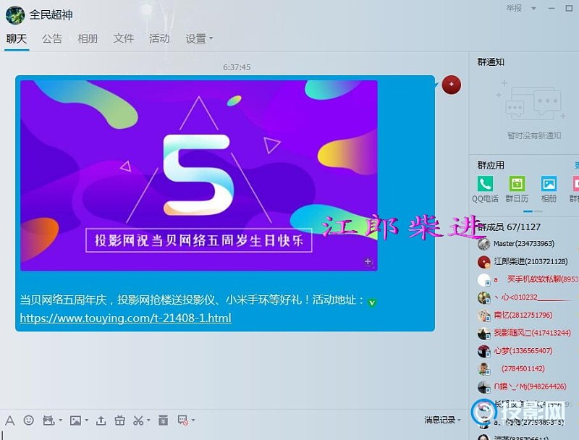Click the upload file icon
The height and width of the screenshot is (440, 579).
tap(101, 420)
